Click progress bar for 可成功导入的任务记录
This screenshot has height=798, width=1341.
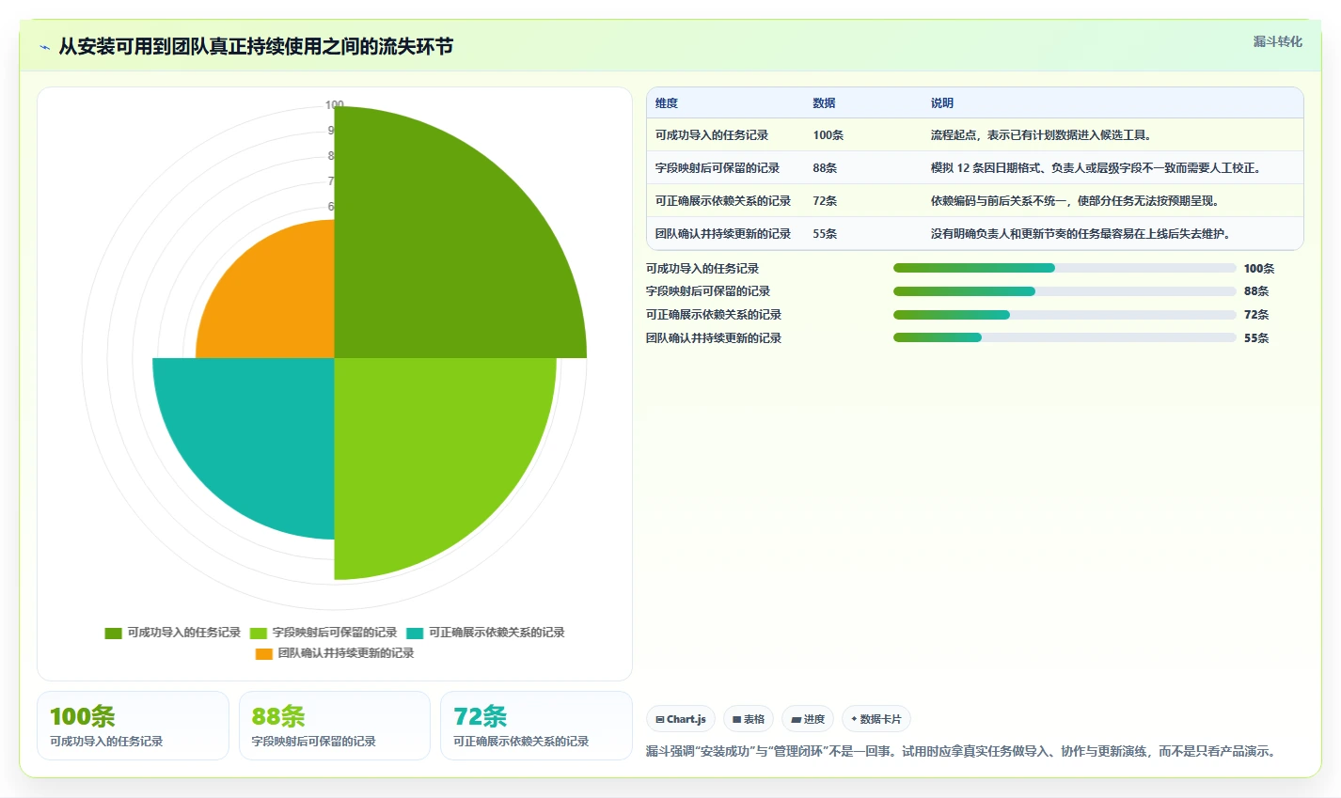click(x=1065, y=268)
